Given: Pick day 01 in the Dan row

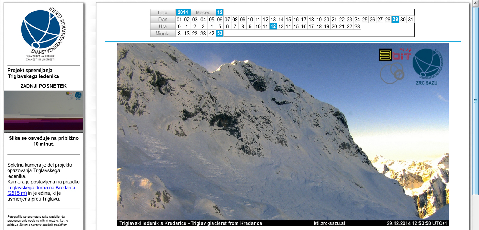Looking at the screenshot, I should click(x=179, y=20).
